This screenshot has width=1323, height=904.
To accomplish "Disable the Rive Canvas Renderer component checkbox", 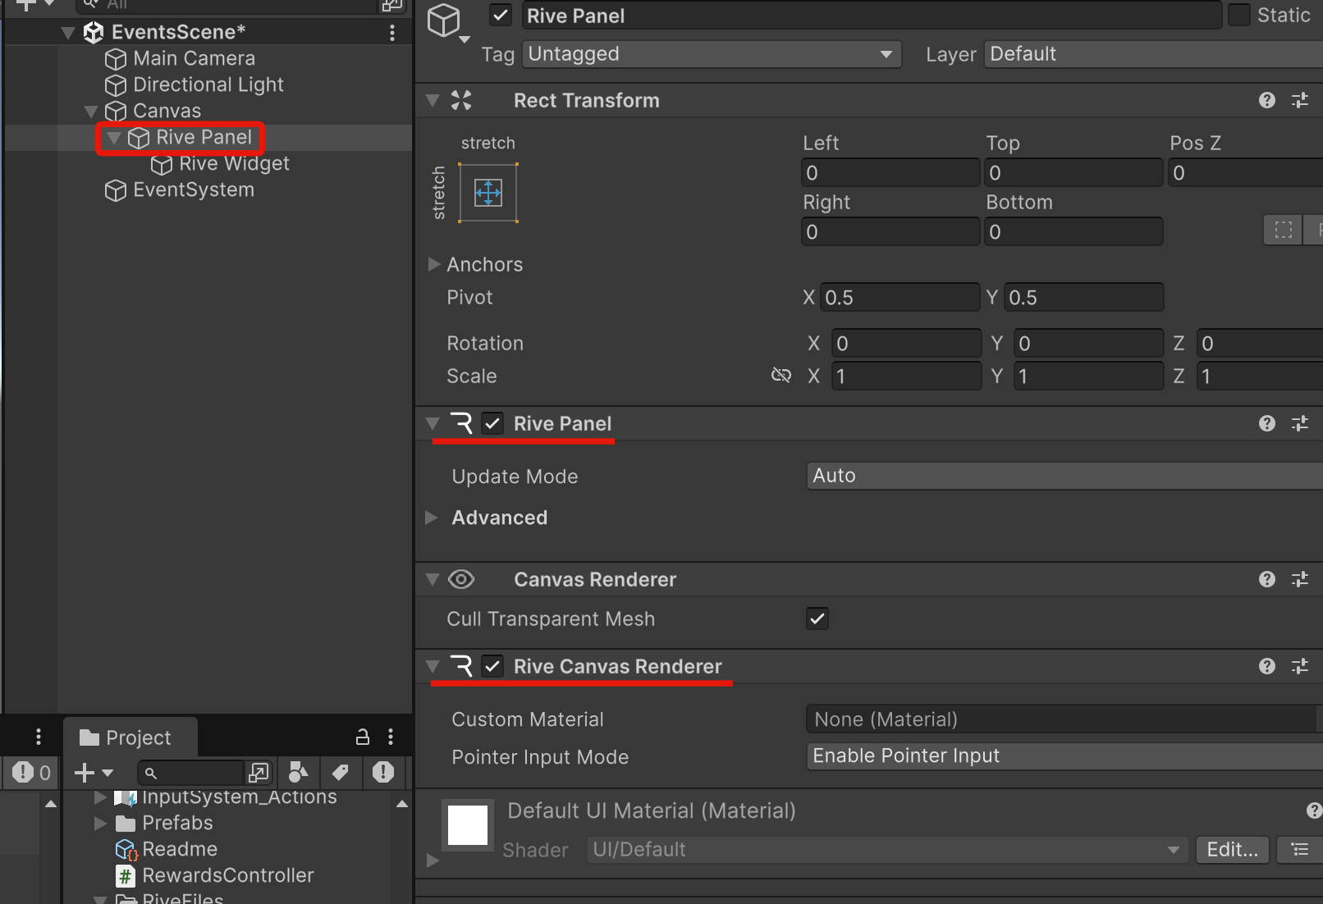I will pos(492,666).
